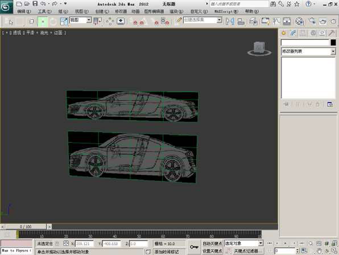Open the Material Editor icon
The height and width of the screenshot is (255, 339).
click(x=299, y=22)
